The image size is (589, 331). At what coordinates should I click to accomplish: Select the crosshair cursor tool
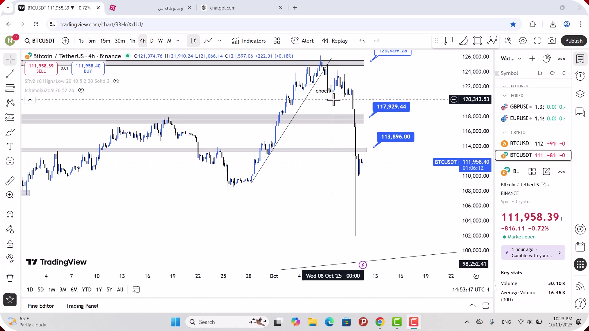coord(10,59)
